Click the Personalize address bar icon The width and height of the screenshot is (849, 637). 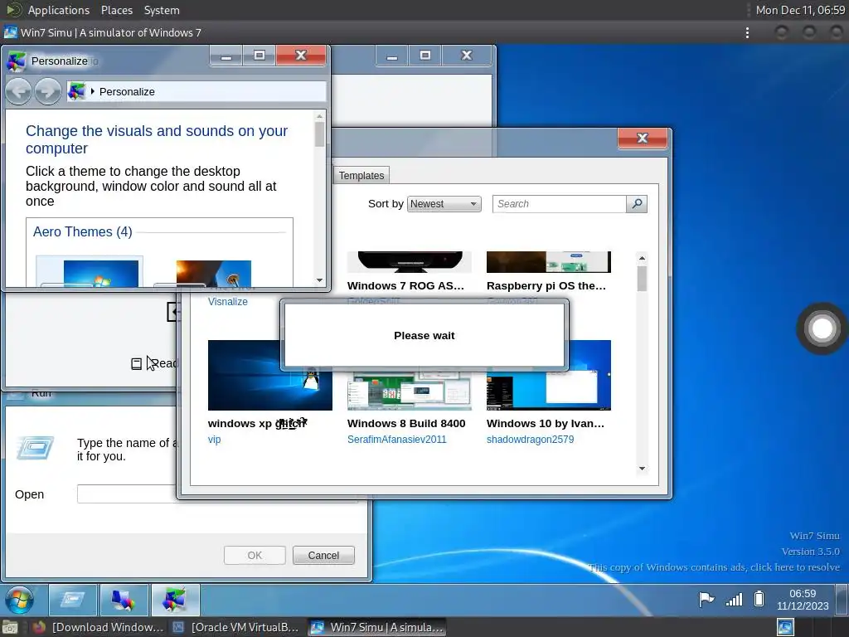[x=77, y=91]
